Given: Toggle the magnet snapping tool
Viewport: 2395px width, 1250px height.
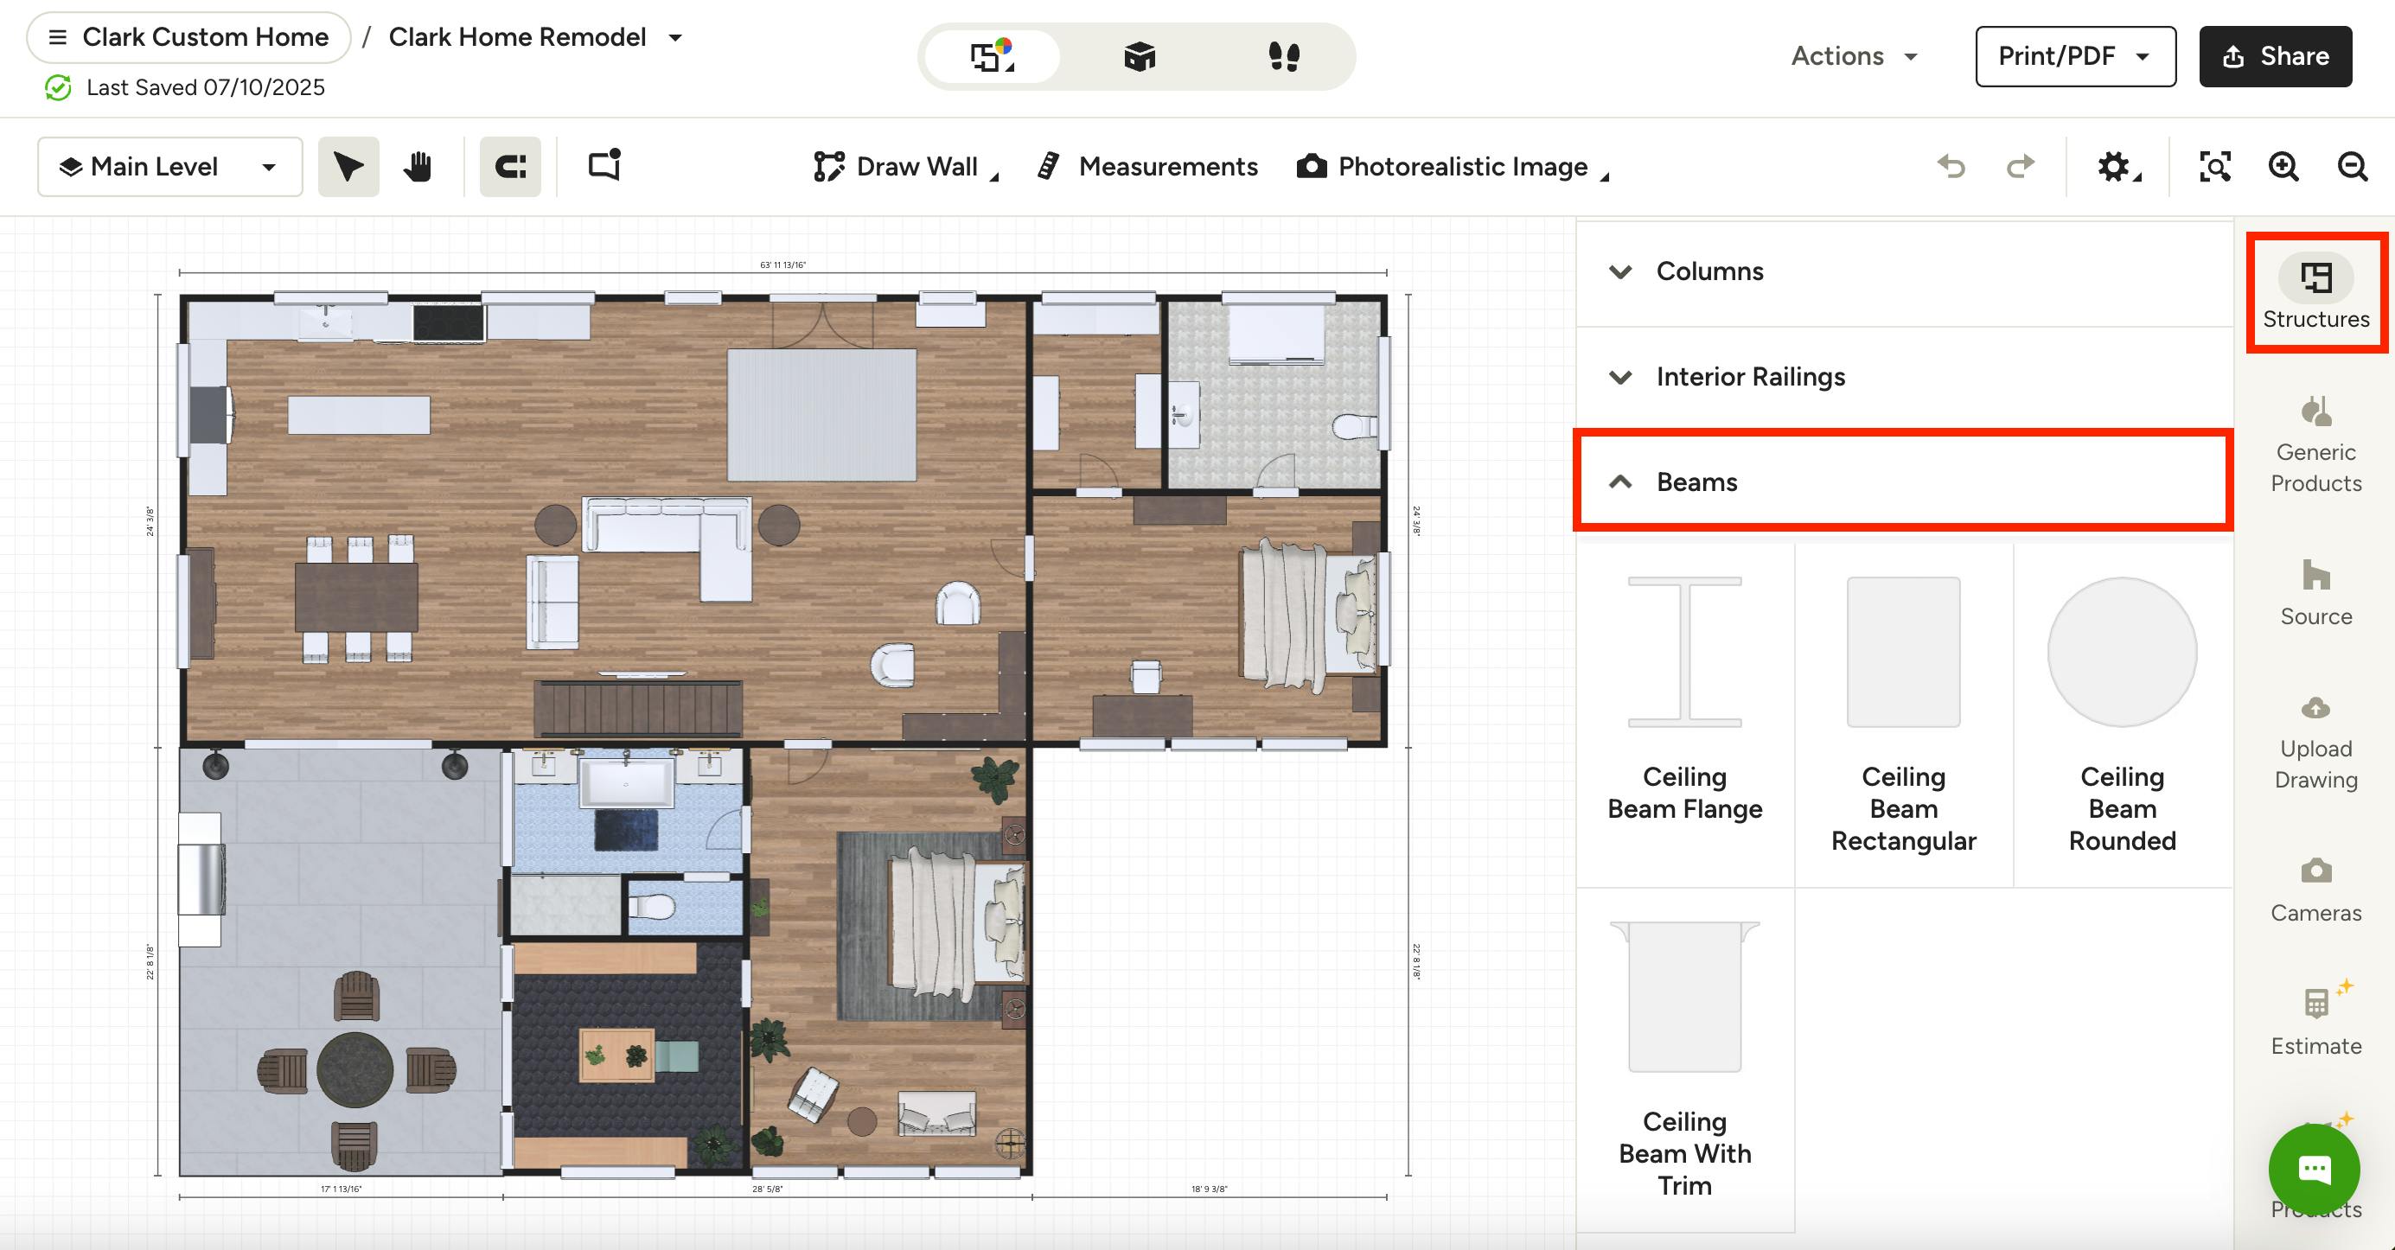Looking at the screenshot, I should pyautogui.click(x=510, y=166).
